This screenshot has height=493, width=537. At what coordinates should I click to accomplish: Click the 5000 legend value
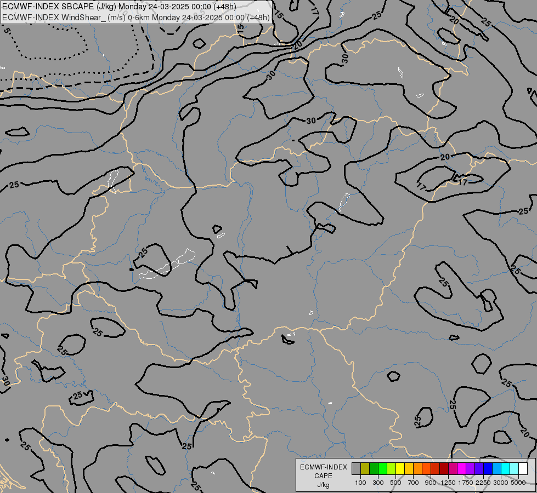[x=518, y=483]
